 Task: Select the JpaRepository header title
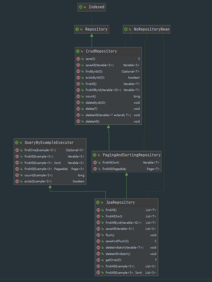120,202
